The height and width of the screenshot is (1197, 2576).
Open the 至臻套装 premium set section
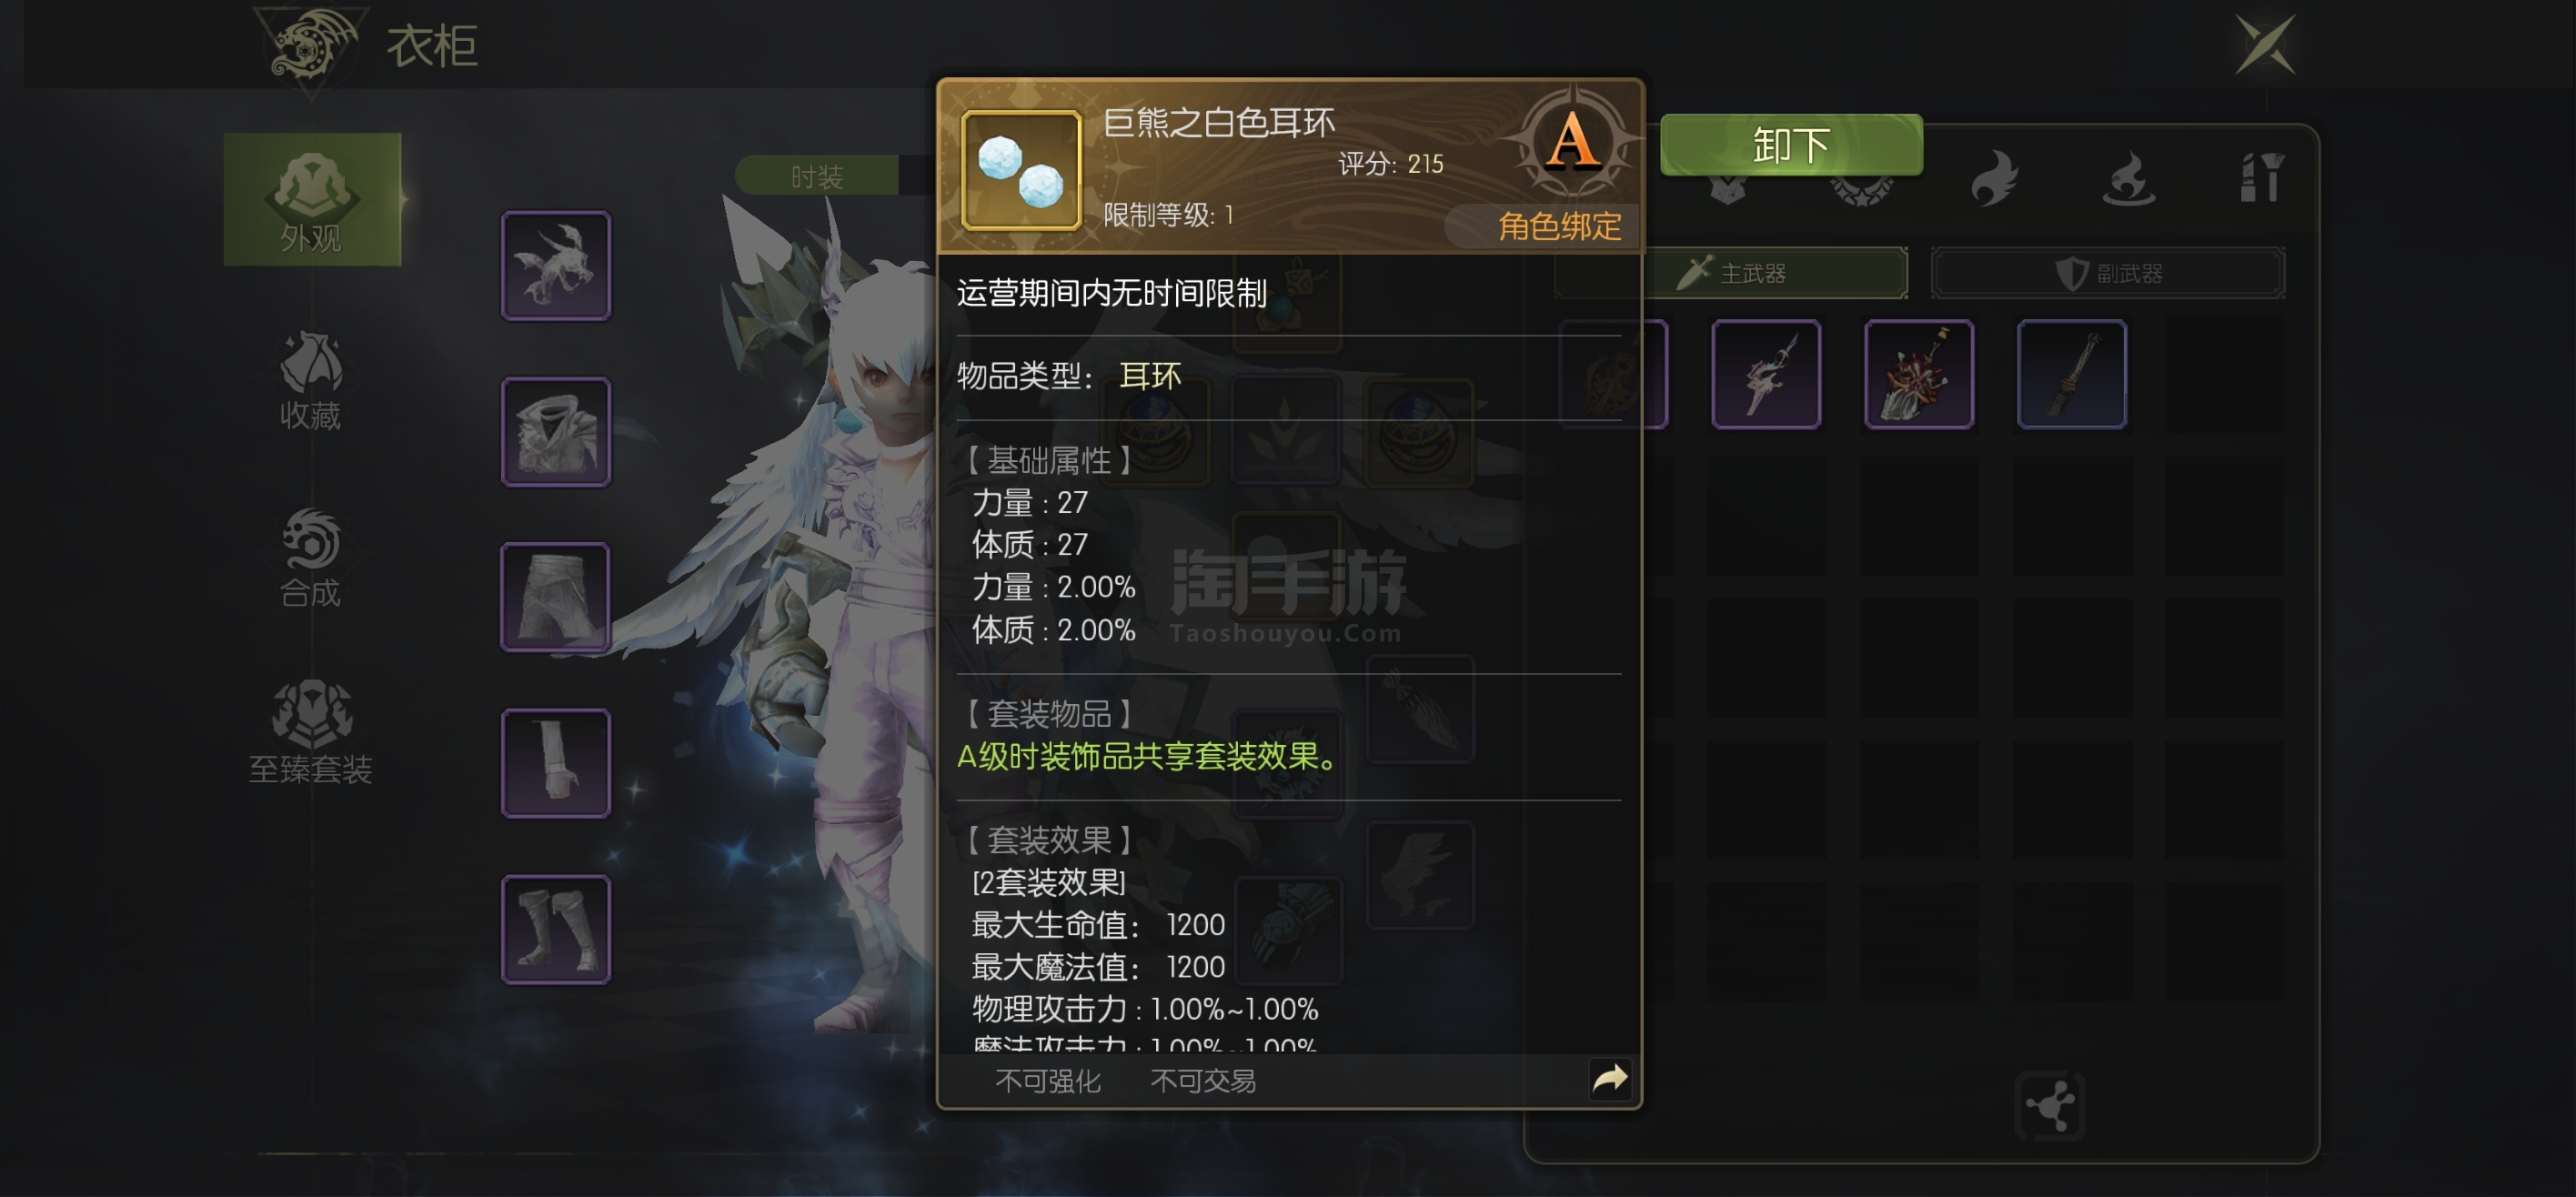[x=310, y=733]
